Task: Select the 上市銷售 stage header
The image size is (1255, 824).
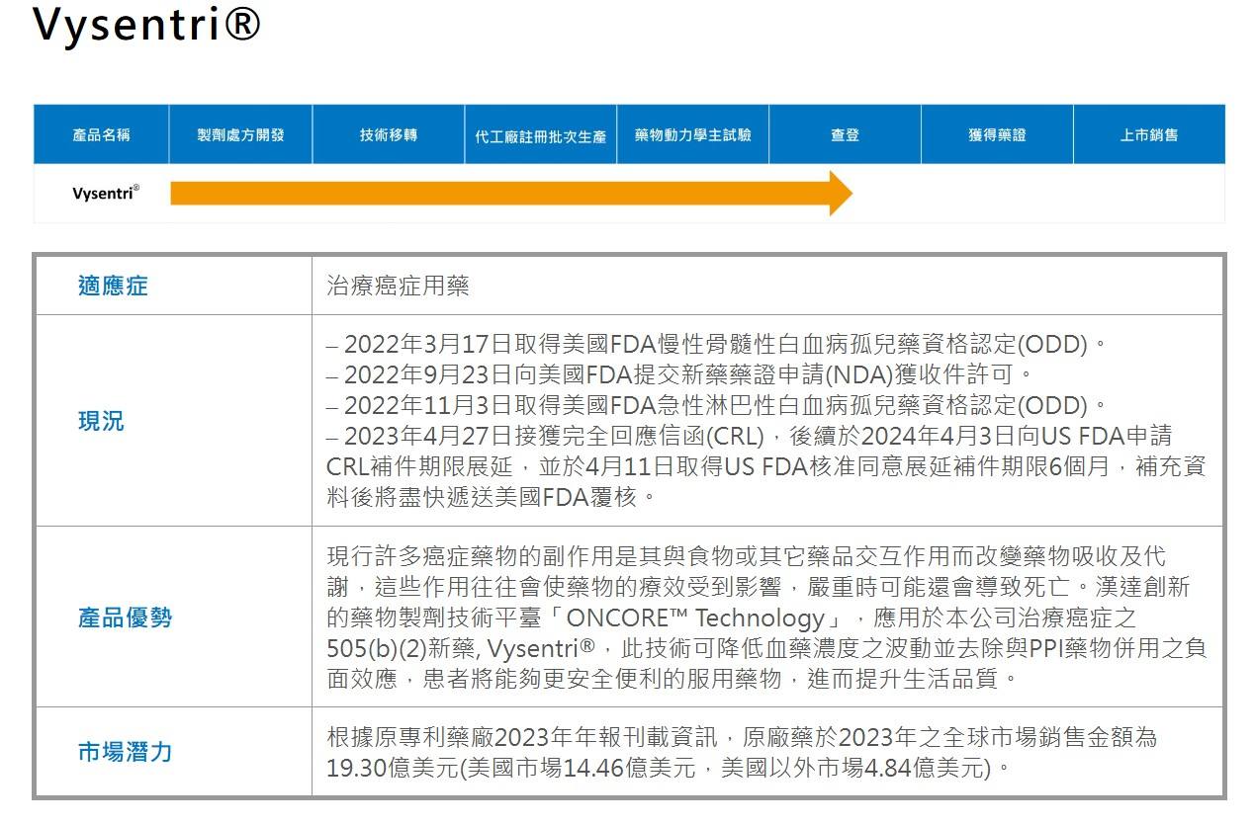Action: pyautogui.click(x=1149, y=134)
